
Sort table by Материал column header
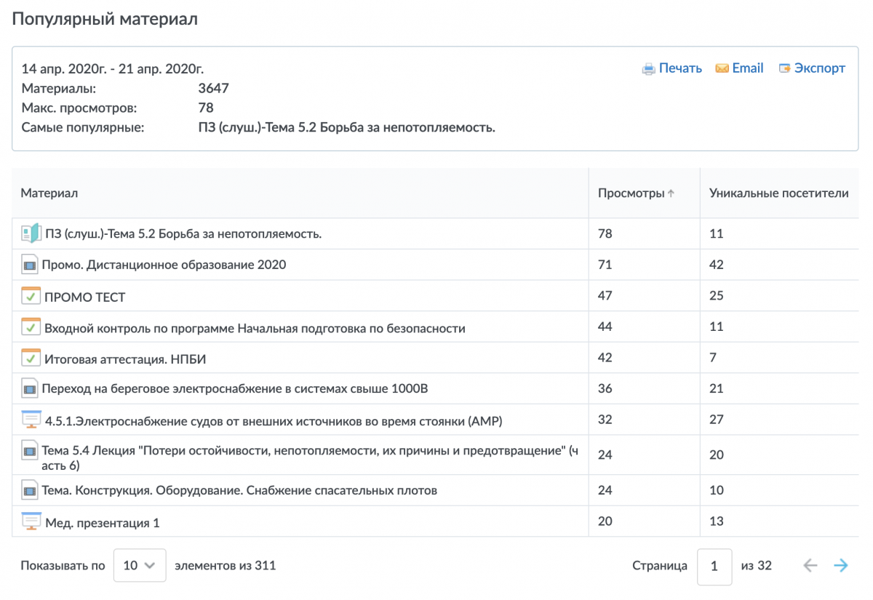click(49, 193)
